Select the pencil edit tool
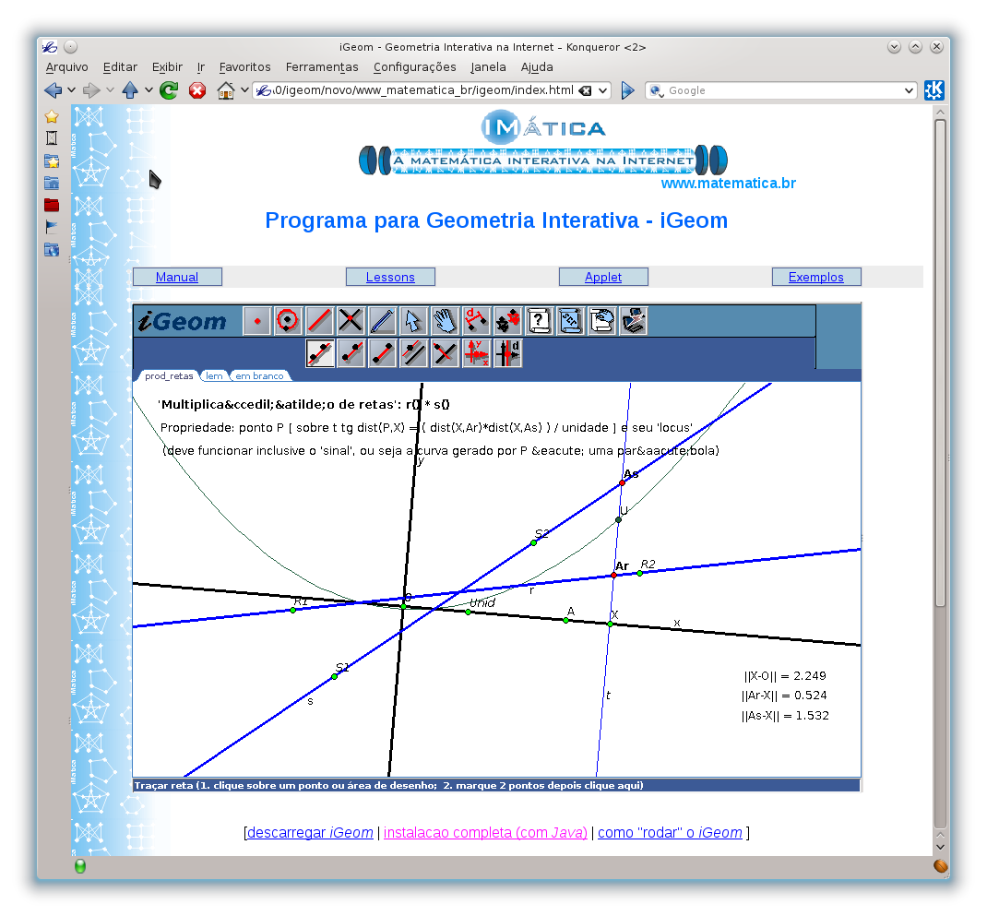This screenshot has height=916, width=987. [382, 321]
